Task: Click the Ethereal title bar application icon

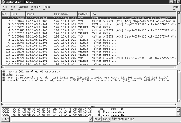Action: pyautogui.click(x=3, y=2)
